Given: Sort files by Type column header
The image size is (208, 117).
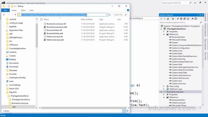Looking at the screenshot, I should (x=101, y=19).
